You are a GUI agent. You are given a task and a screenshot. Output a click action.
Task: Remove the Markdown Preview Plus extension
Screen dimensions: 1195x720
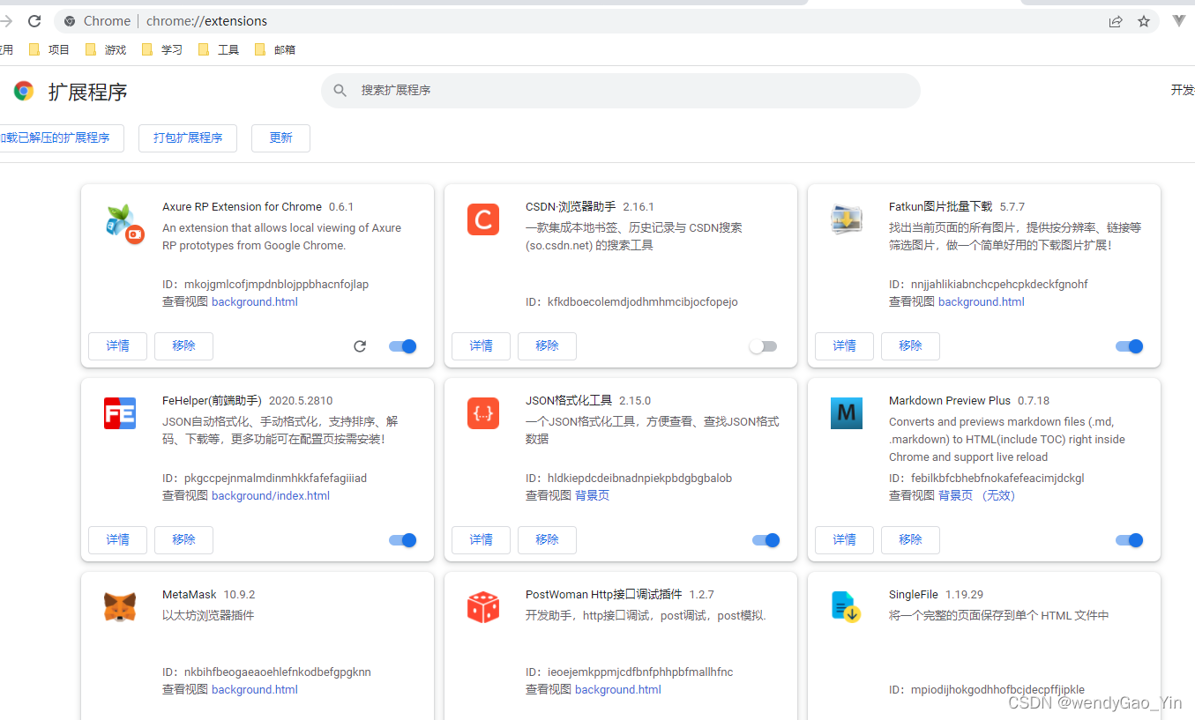[x=910, y=539]
